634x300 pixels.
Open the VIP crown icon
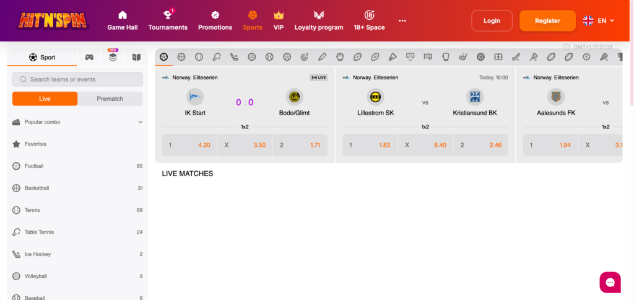point(279,15)
